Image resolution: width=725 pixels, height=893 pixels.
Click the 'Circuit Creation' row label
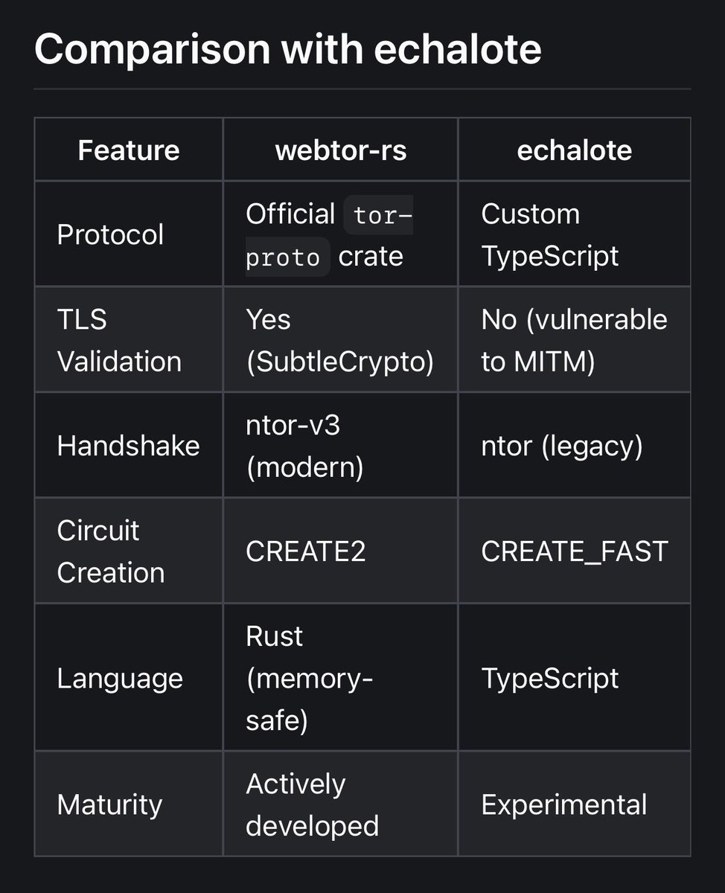click(x=110, y=551)
